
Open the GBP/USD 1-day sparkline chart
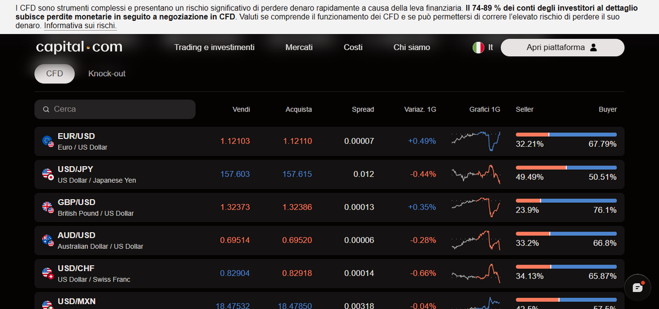click(x=476, y=207)
